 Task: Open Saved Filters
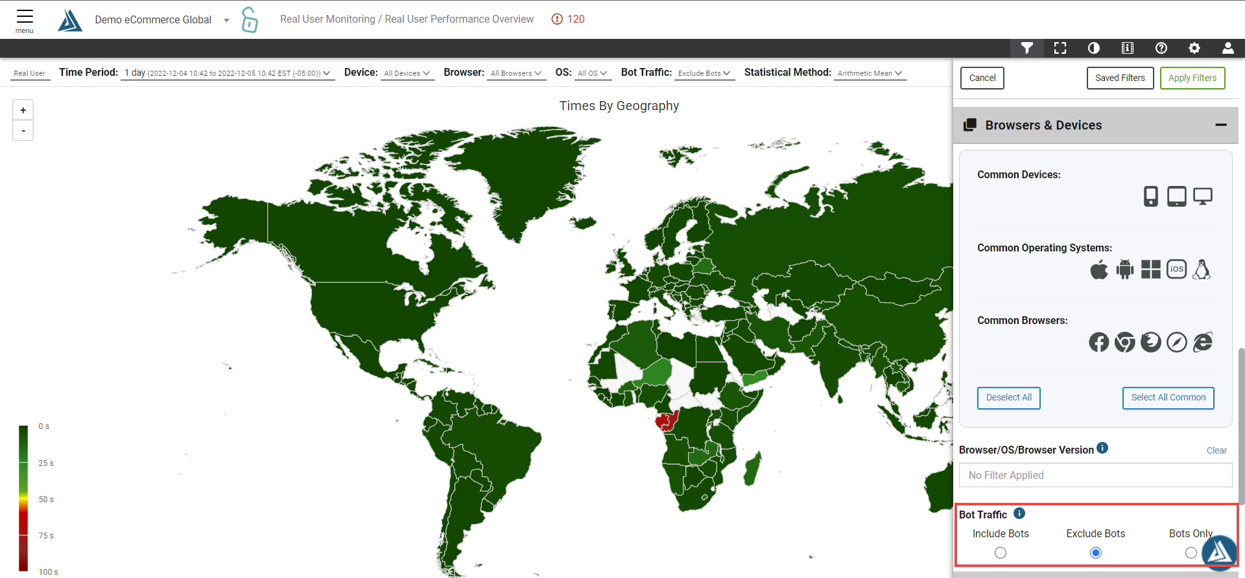tap(1120, 78)
